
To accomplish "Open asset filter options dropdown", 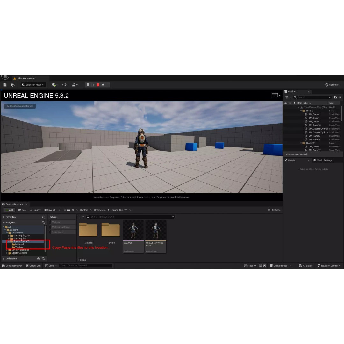I will click(81, 217).
